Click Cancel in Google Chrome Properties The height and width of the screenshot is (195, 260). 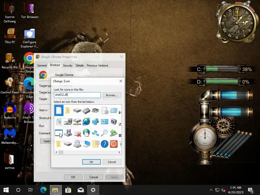coord(94,177)
